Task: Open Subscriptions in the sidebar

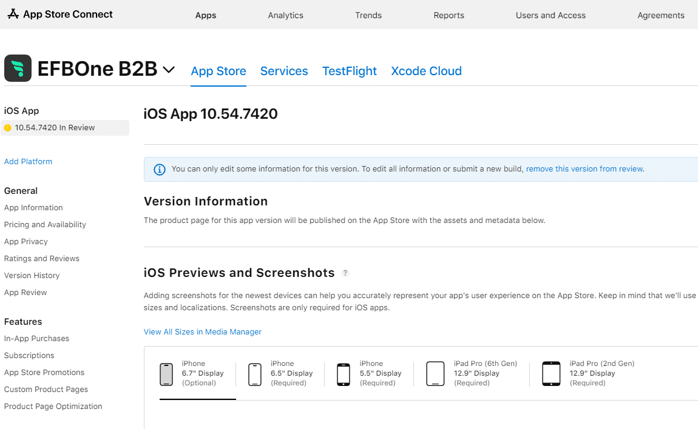Action: (x=29, y=356)
